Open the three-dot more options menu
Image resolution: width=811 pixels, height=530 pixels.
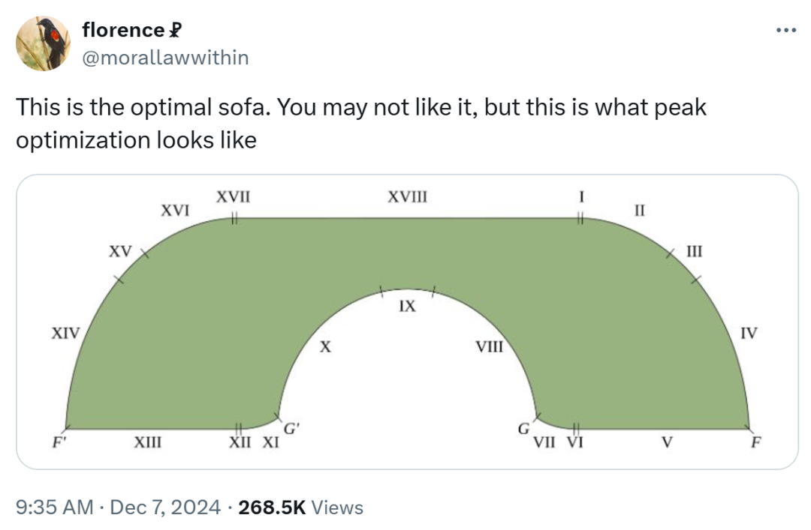coord(786,31)
